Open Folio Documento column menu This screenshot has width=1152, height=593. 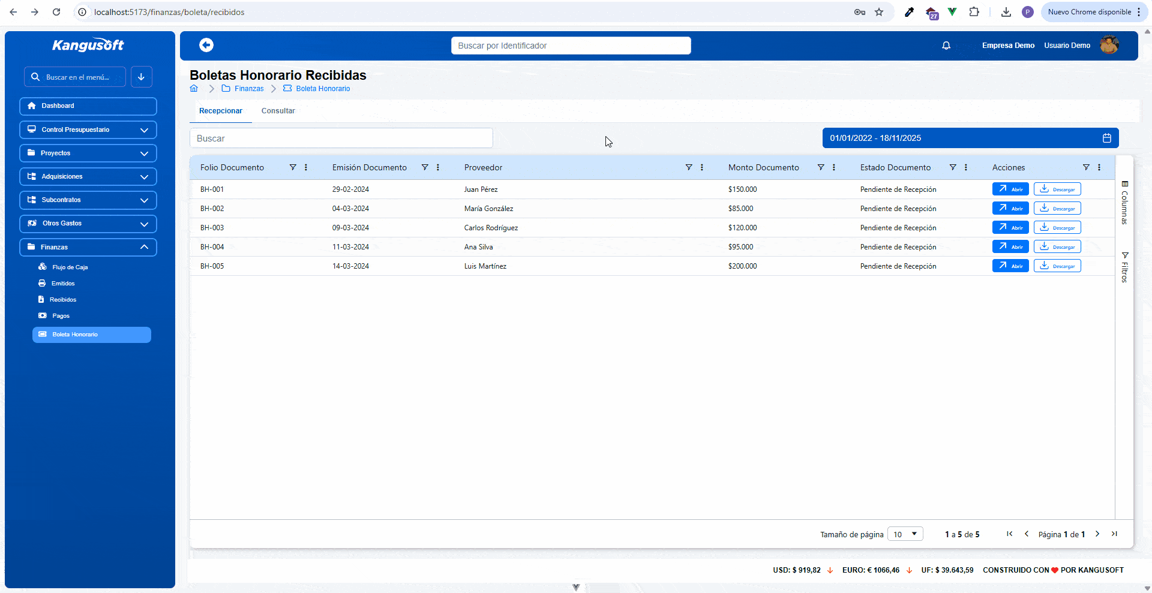[x=306, y=167]
